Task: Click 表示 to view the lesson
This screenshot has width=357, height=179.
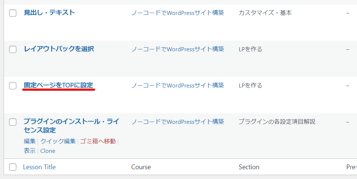Action: (29, 151)
